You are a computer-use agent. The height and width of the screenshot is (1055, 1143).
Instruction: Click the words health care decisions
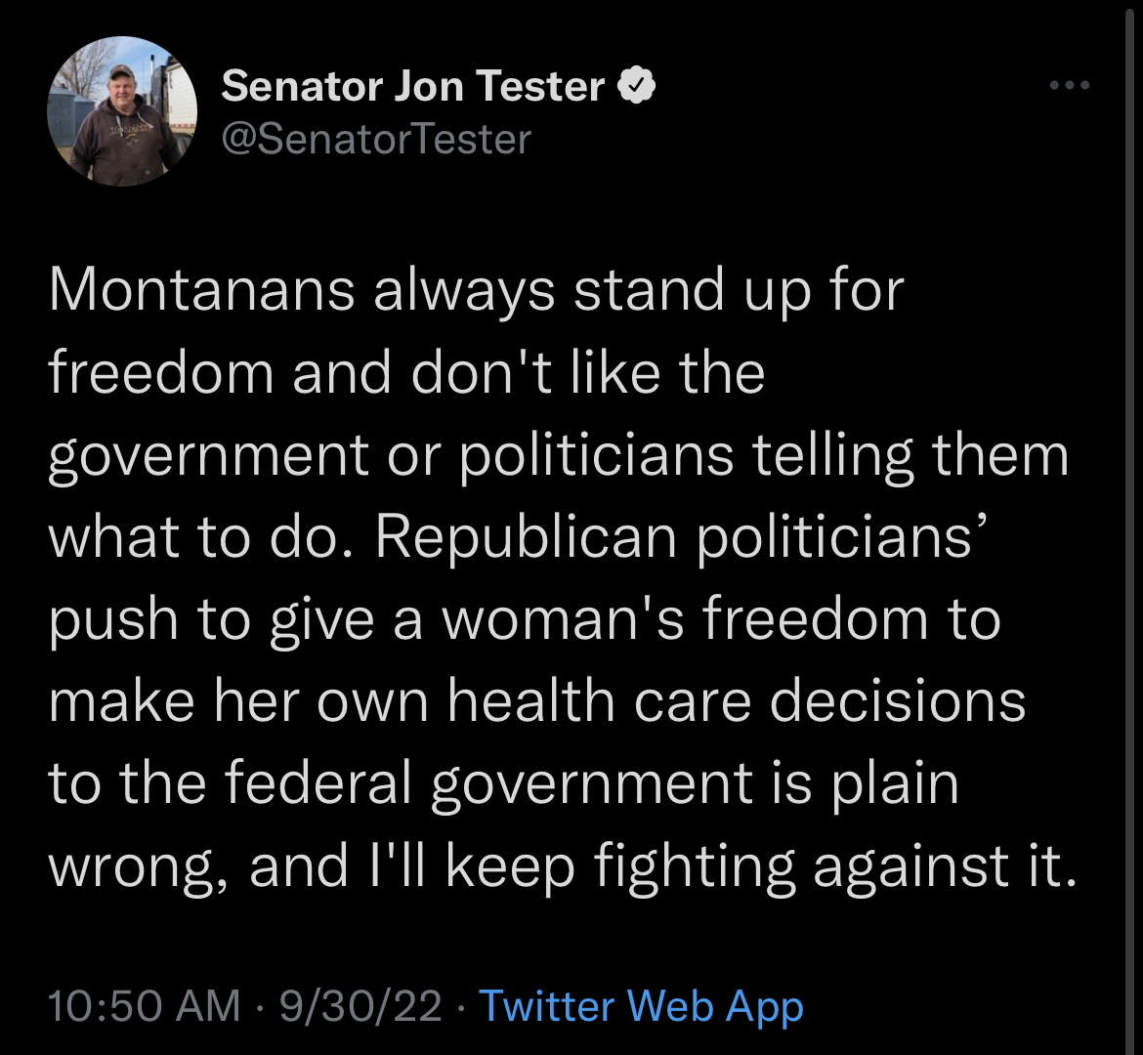click(x=737, y=700)
